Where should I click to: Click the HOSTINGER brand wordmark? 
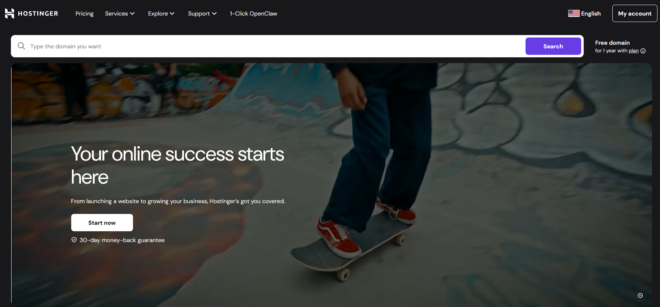38,14
